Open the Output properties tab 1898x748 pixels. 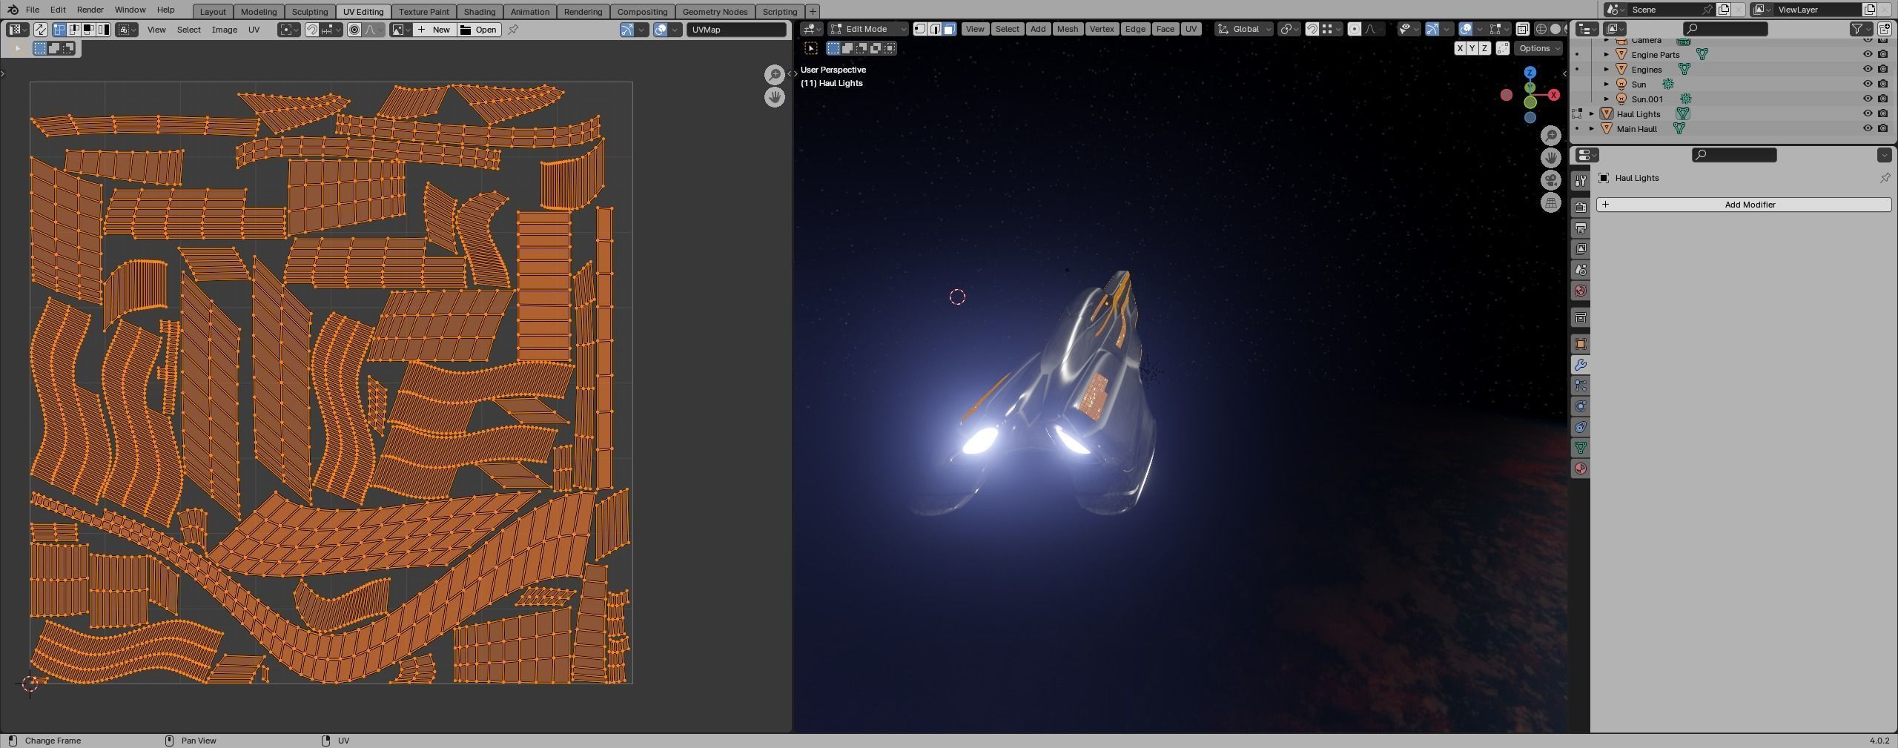(x=1580, y=228)
